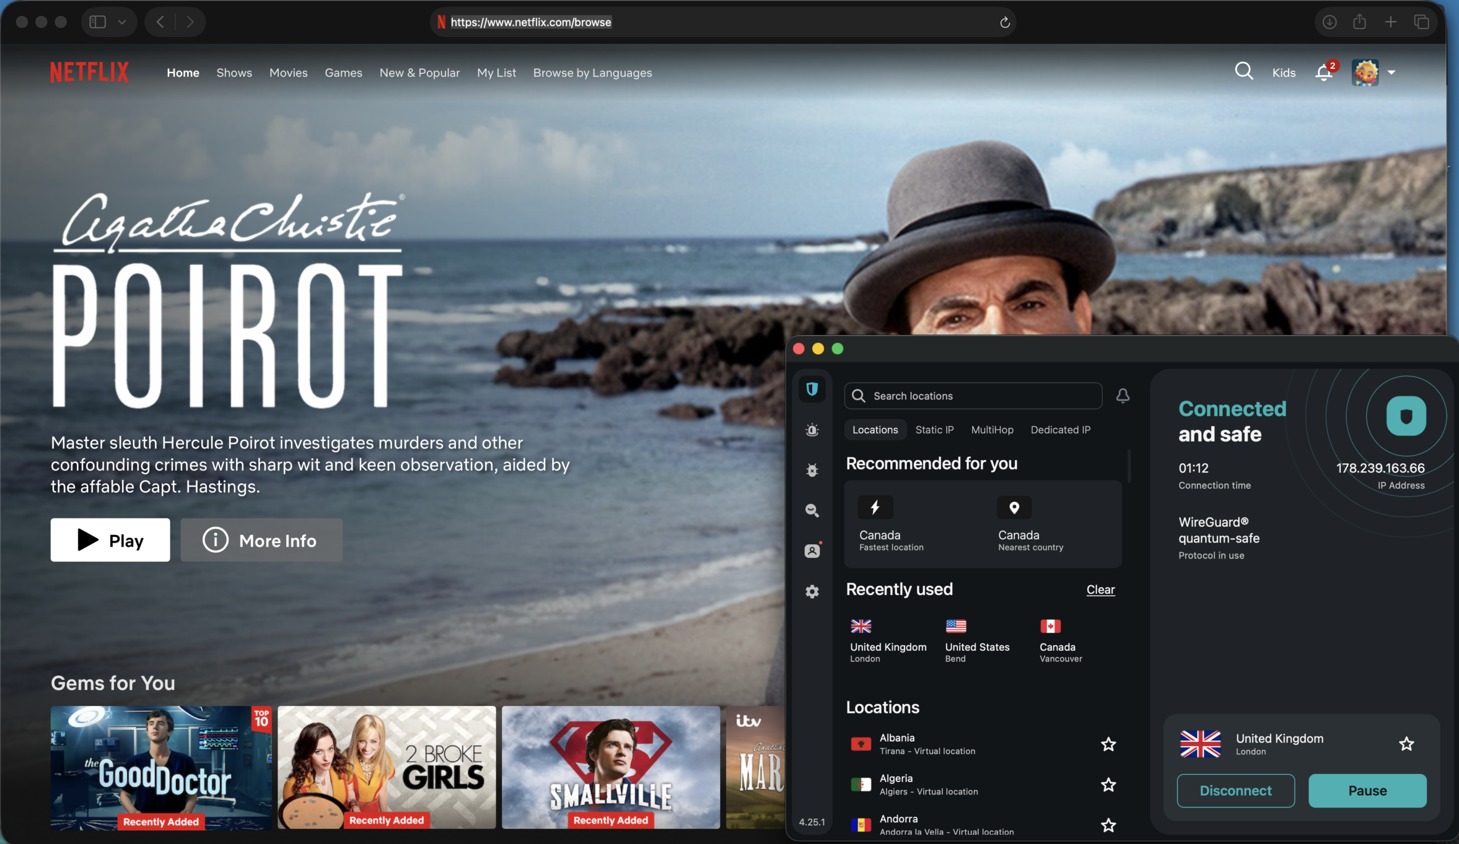1459x844 pixels.
Task: Click the Safari share icon
Action: point(1359,22)
